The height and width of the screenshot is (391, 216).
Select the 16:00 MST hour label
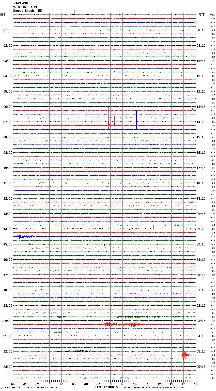point(8,260)
